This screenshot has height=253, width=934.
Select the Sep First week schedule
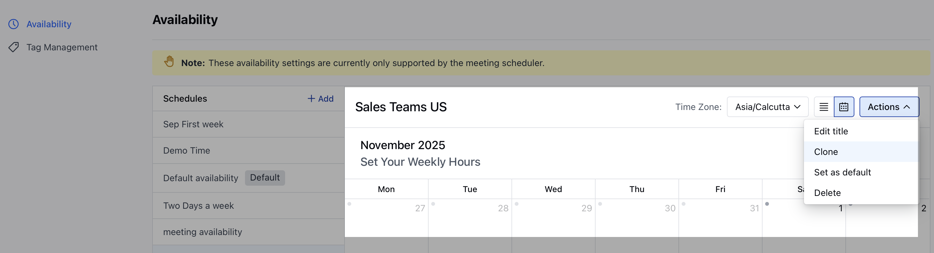[193, 124]
